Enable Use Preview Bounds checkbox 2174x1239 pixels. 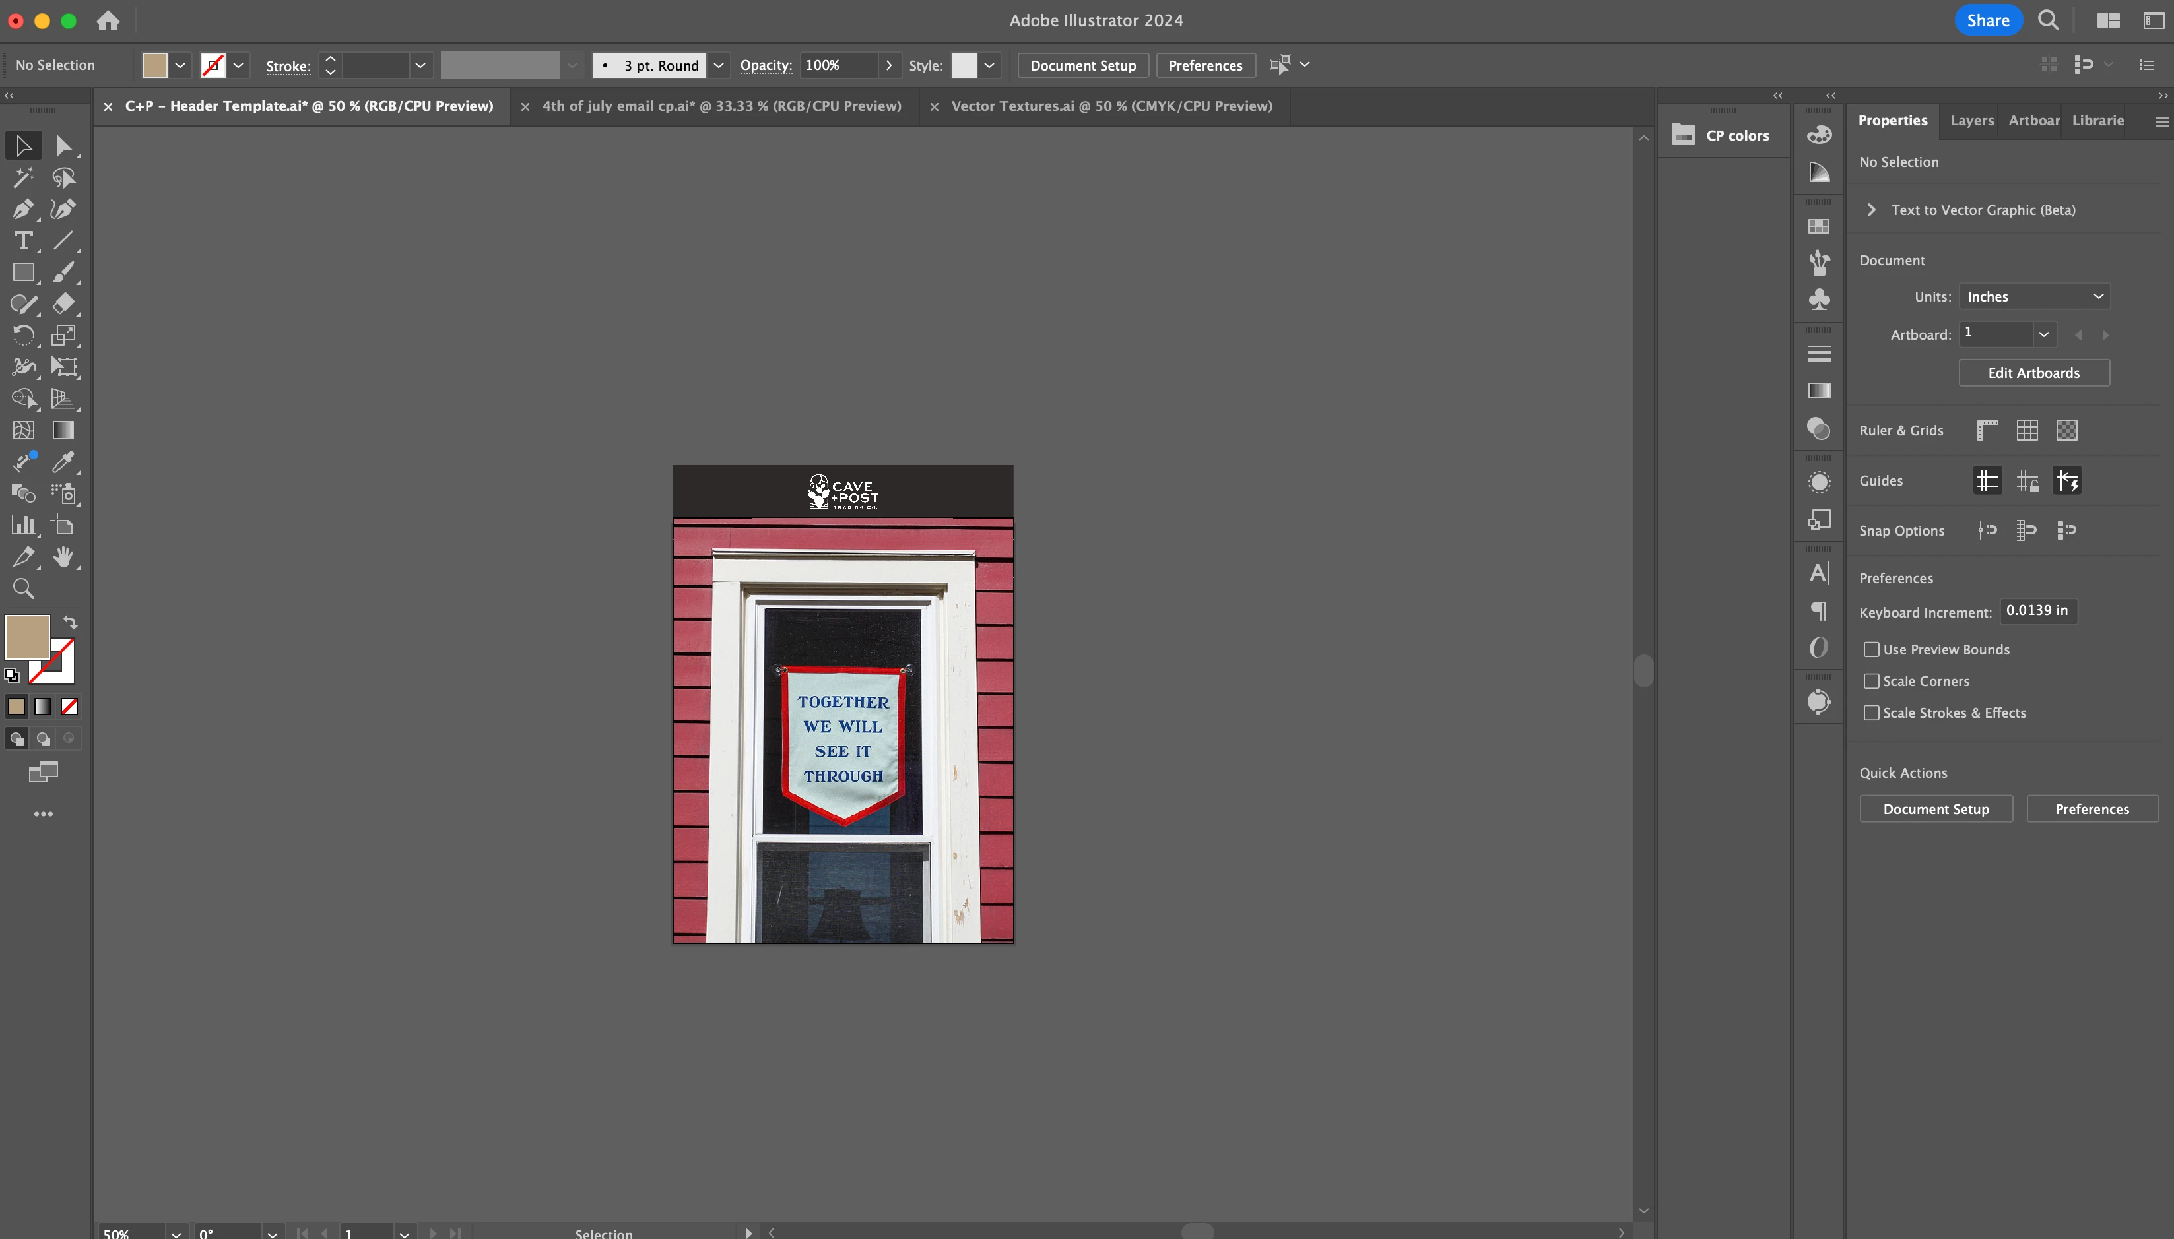(1871, 649)
